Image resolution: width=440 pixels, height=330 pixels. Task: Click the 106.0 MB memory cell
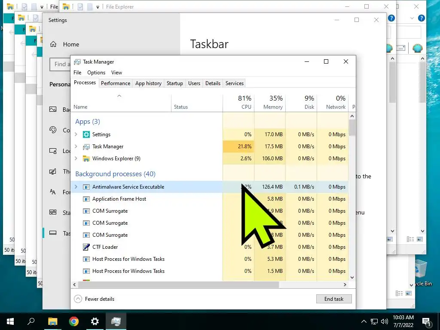[270, 159]
